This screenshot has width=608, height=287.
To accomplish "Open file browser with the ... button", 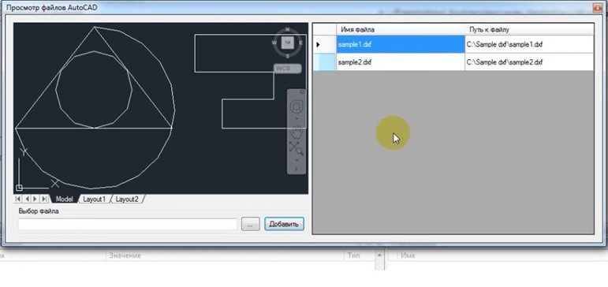I will [251, 224].
